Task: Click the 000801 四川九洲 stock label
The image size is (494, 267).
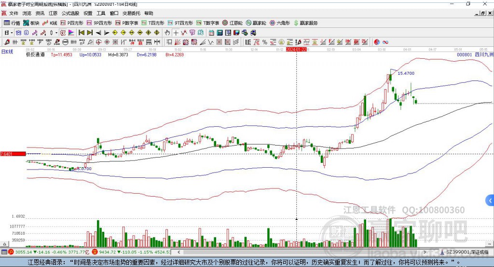Action: 475,54
